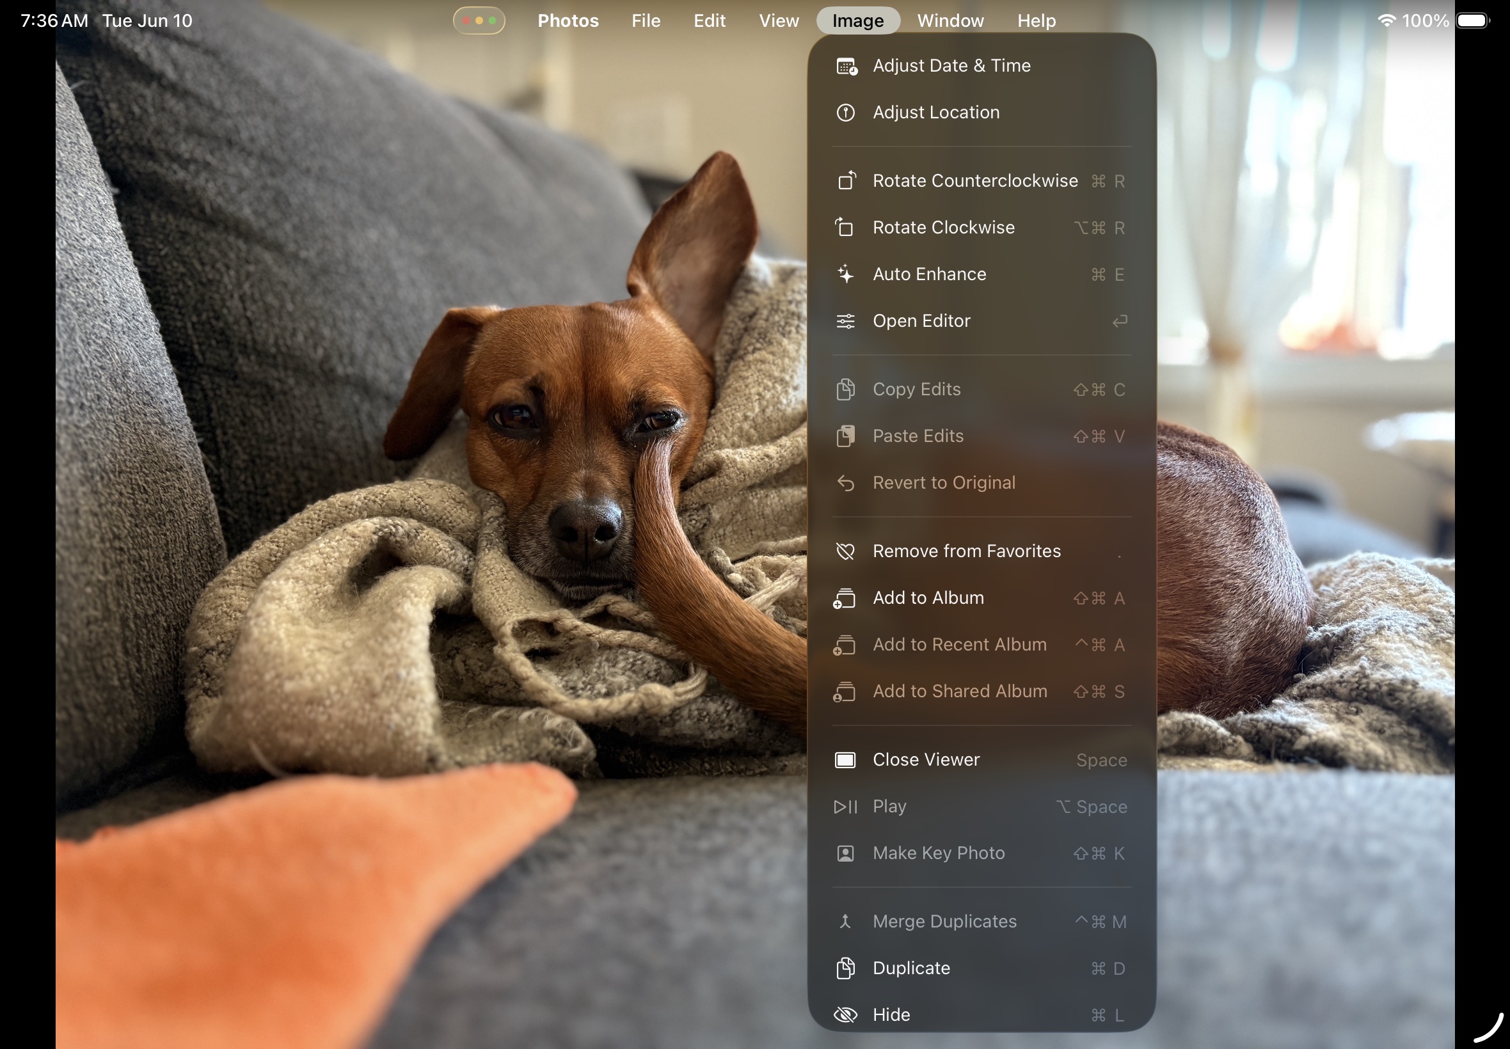
Task: Click the Adjust Date & Time calendar icon
Action: pyautogui.click(x=846, y=67)
